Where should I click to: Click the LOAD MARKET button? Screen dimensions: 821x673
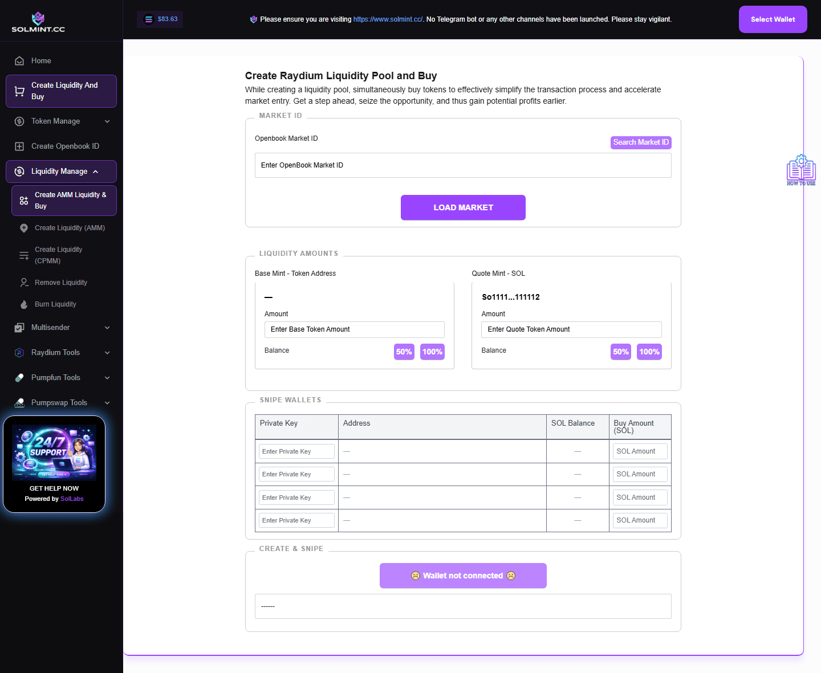463,207
